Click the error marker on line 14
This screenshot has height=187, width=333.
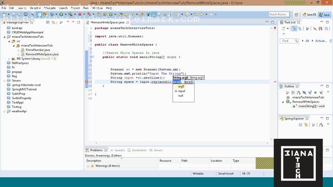[87, 82]
